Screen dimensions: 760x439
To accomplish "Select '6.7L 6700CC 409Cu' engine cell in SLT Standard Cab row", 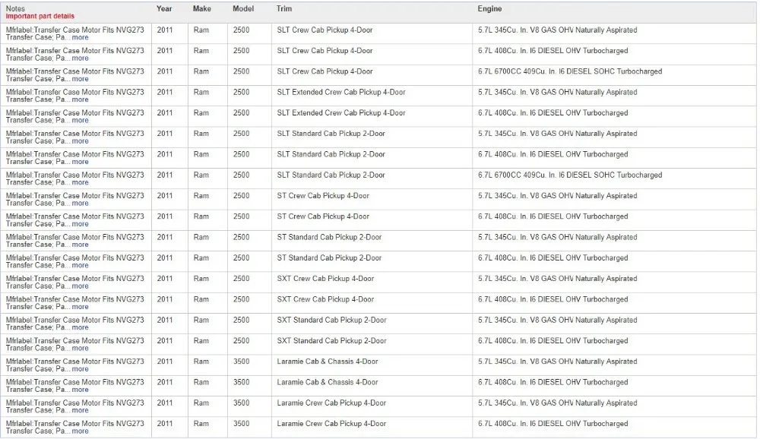I will pyautogui.click(x=570, y=175).
